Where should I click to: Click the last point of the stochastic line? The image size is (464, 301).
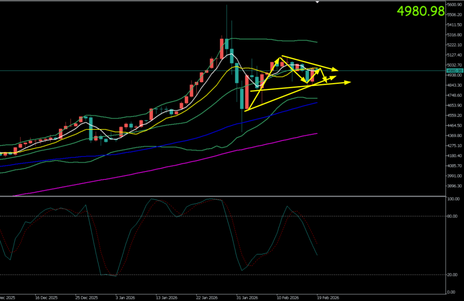tap(317, 255)
